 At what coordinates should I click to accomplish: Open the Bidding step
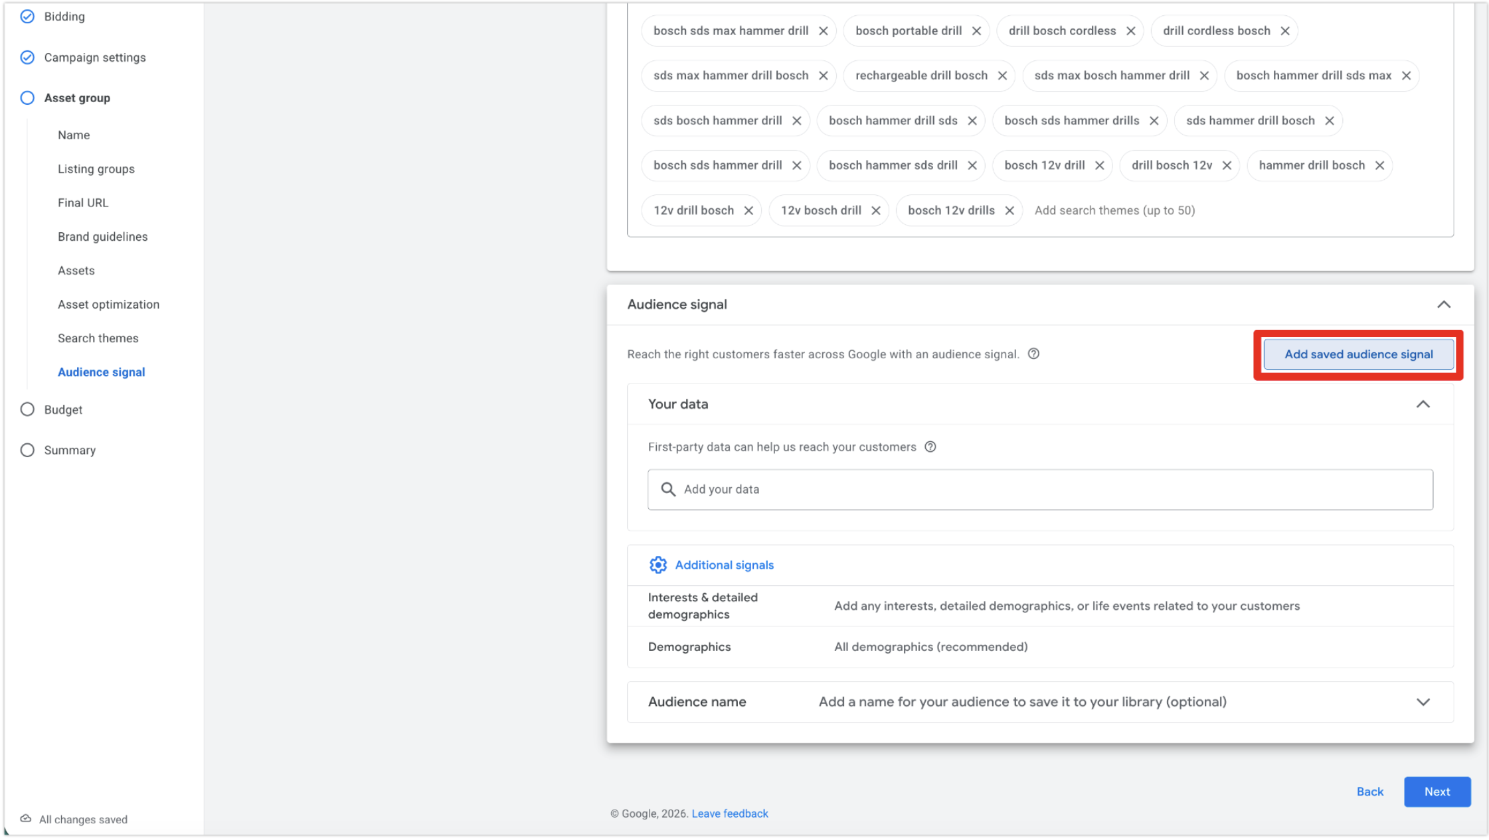[64, 17]
